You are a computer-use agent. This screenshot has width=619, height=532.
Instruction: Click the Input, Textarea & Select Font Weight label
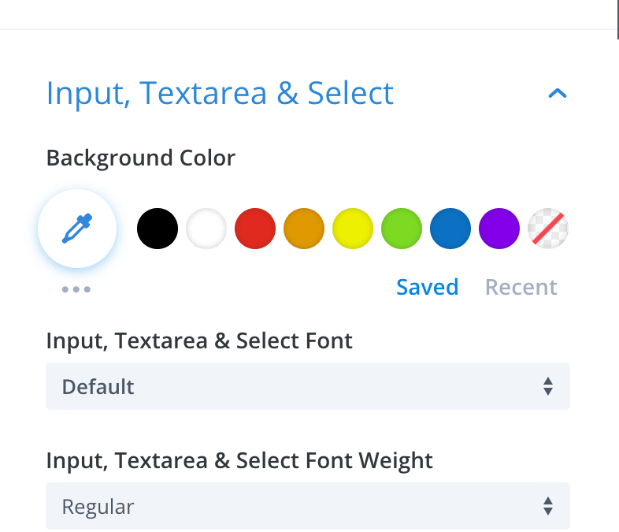[x=239, y=459]
